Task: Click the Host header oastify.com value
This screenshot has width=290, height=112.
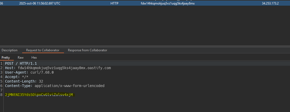Action: tap(64, 68)
